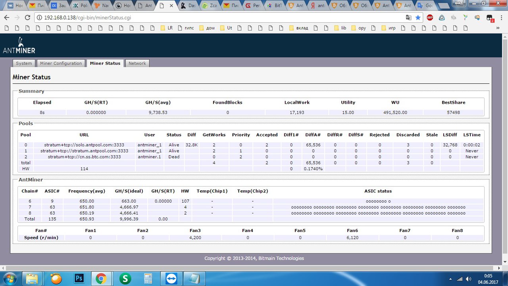Click the solo.antpool.com:3333 pool URL
Image resolution: width=508 pixels, height=286 pixels.
tap(84, 145)
